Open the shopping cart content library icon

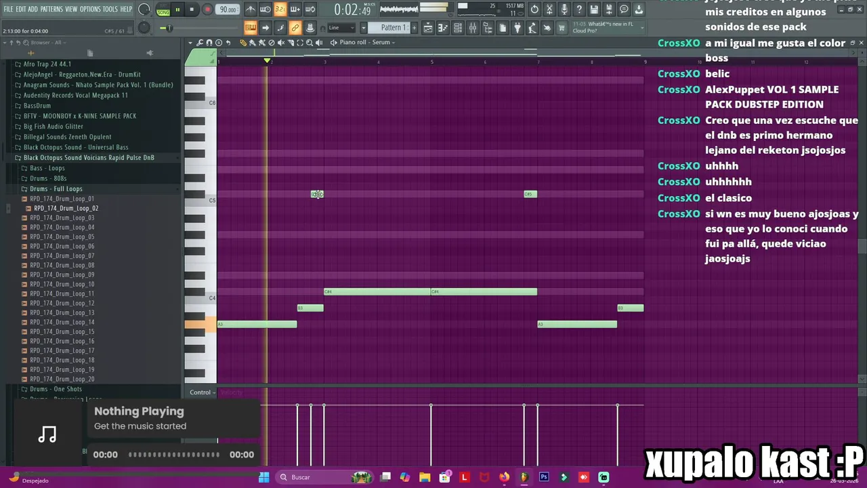click(562, 28)
